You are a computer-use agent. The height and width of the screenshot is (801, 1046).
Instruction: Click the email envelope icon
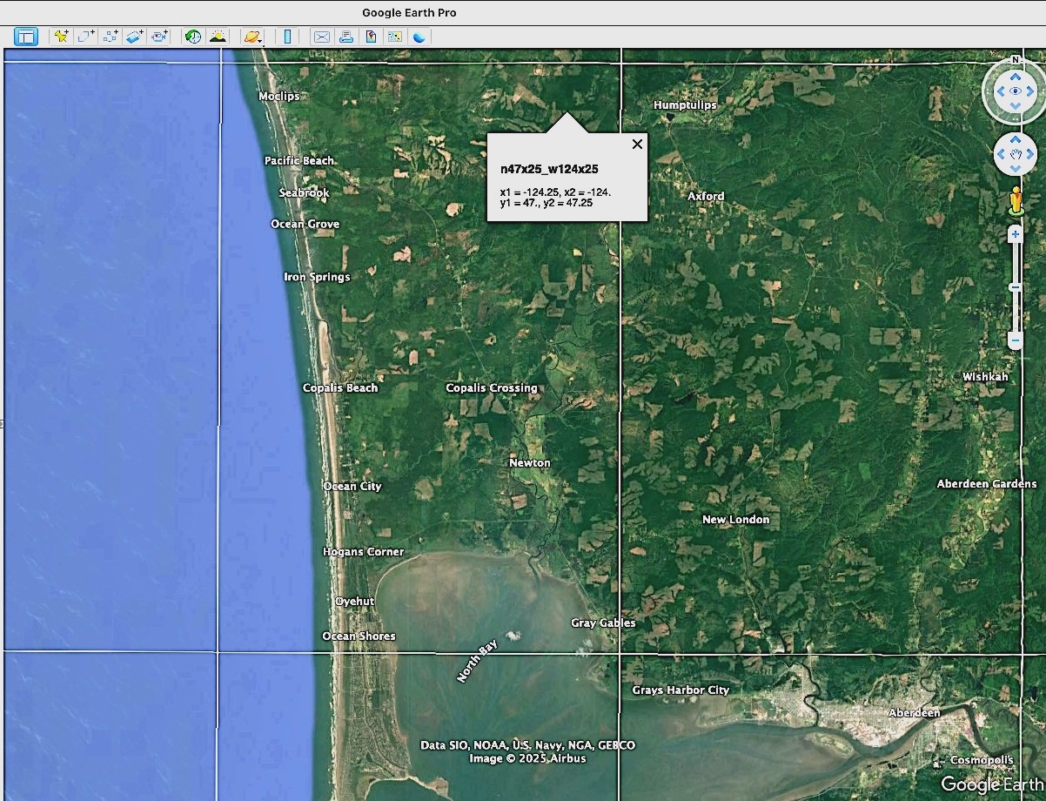coord(322,37)
